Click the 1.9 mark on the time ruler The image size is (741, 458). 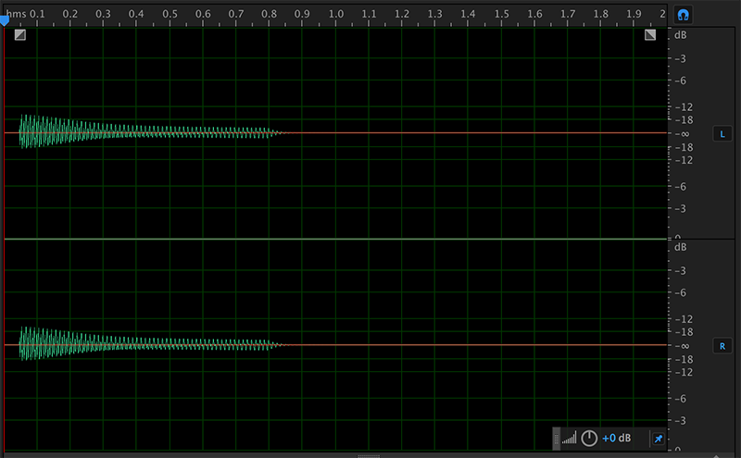coord(634,14)
